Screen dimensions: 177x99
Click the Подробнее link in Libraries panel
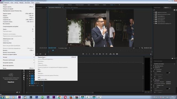click(x=11, y=82)
